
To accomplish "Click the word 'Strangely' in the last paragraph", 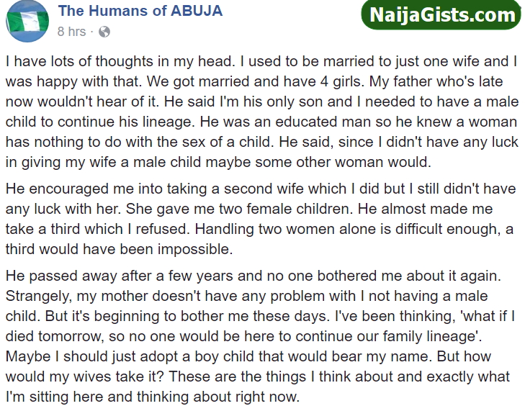I will pyautogui.click(x=36, y=296).
